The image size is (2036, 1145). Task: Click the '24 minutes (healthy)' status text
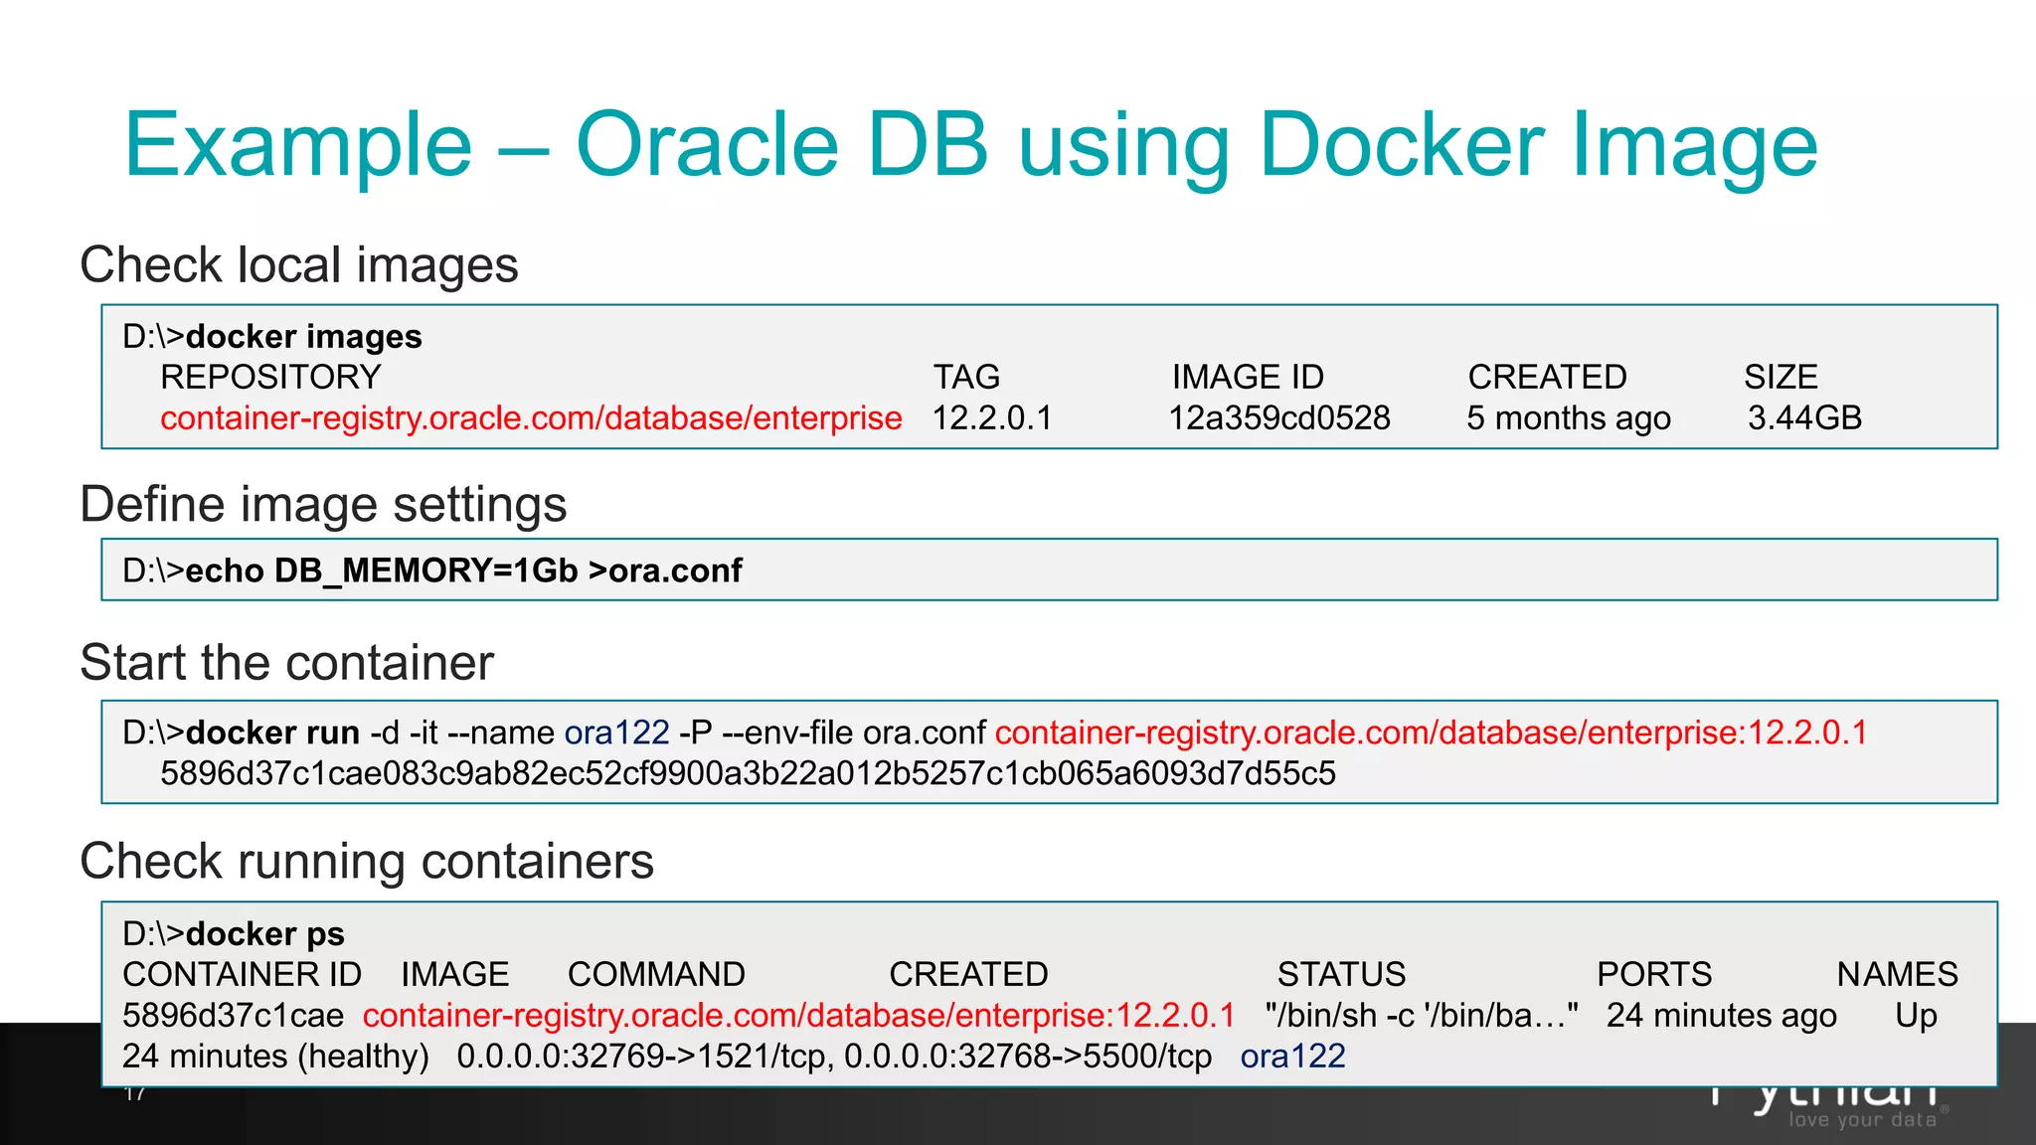[x=275, y=1057]
